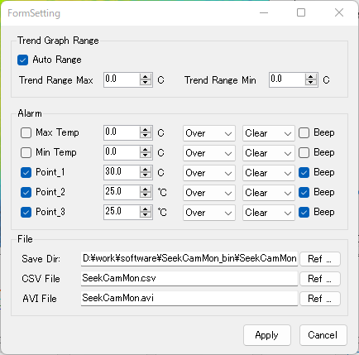This screenshot has width=359, height=355.
Task: Open the Clear dropdown for Point_1
Action: pos(269,173)
